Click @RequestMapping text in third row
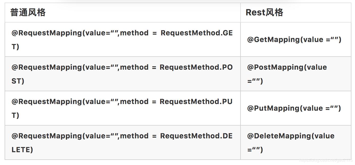This screenshot has width=355, height=165. tap(47, 102)
